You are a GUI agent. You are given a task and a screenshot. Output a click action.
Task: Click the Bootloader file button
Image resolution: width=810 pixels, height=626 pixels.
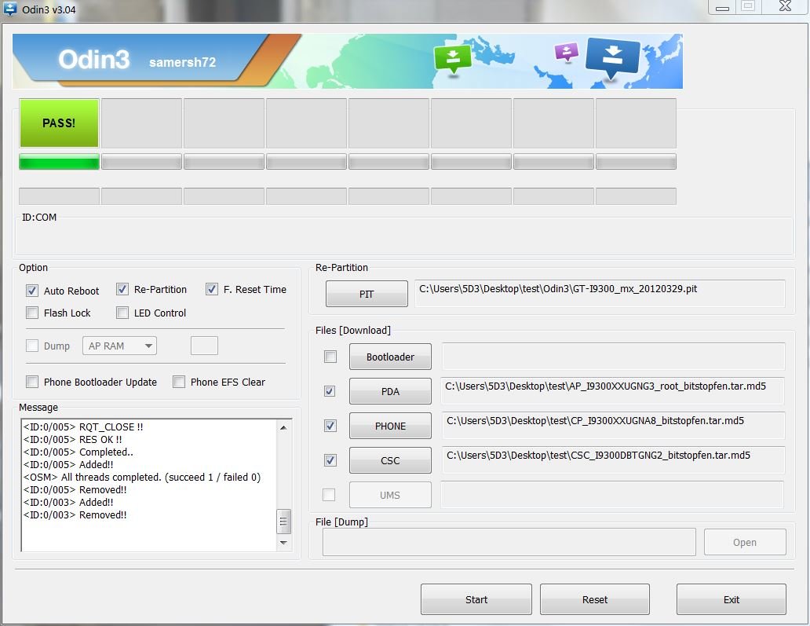tap(390, 357)
